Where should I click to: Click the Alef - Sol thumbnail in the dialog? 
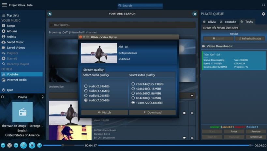pyautogui.click(x=99, y=53)
